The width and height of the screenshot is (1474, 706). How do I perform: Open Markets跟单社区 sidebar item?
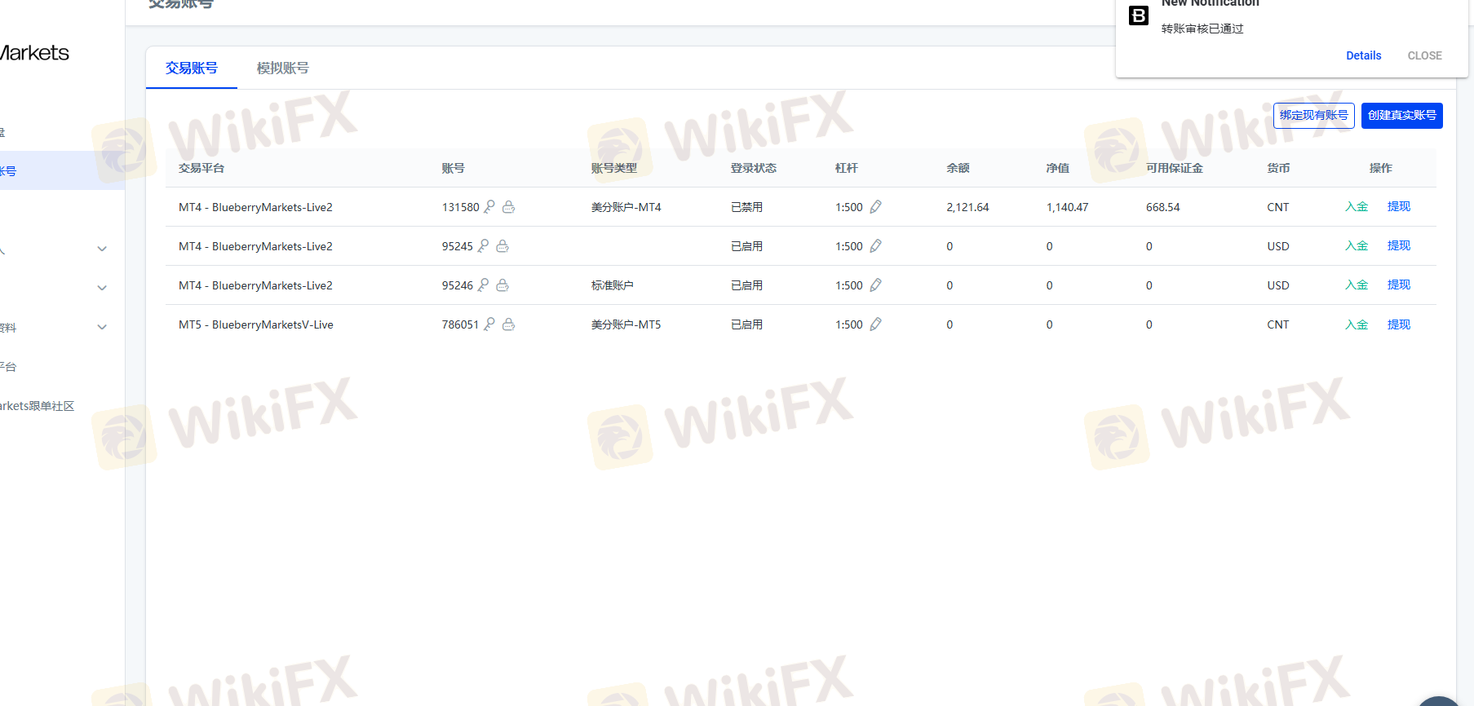click(x=37, y=406)
